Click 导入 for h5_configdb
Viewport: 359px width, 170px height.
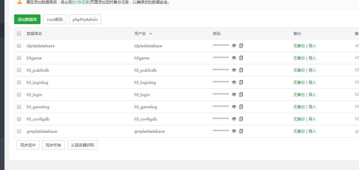click(x=312, y=119)
